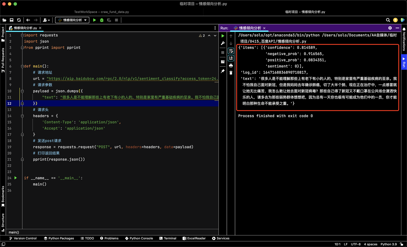Open ExcelReader tool window
407x247 pixels.
tap(194, 238)
